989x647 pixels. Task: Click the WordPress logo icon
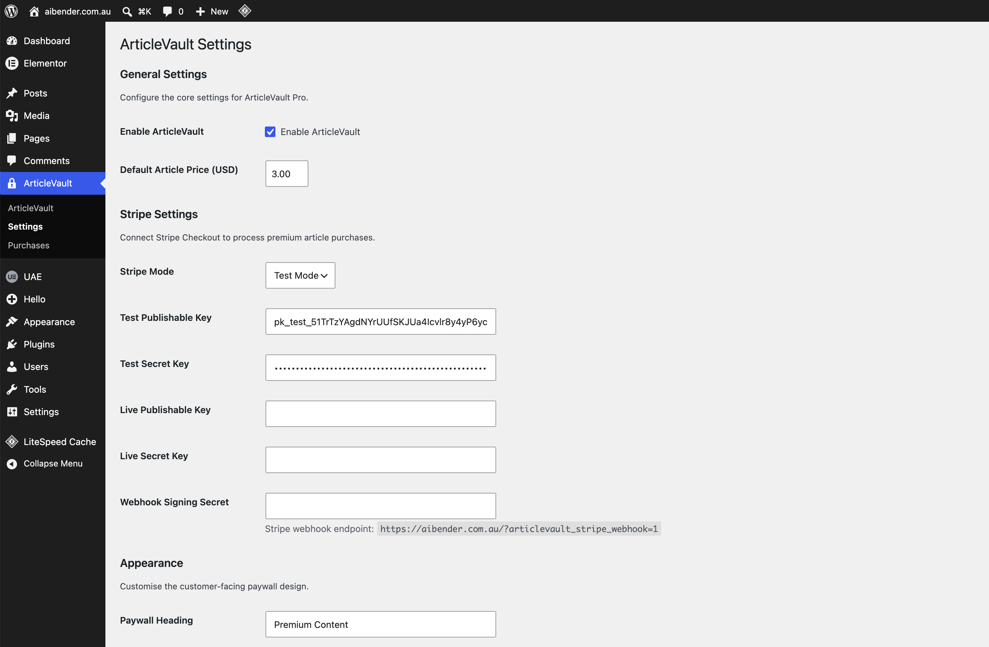(11, 11)
